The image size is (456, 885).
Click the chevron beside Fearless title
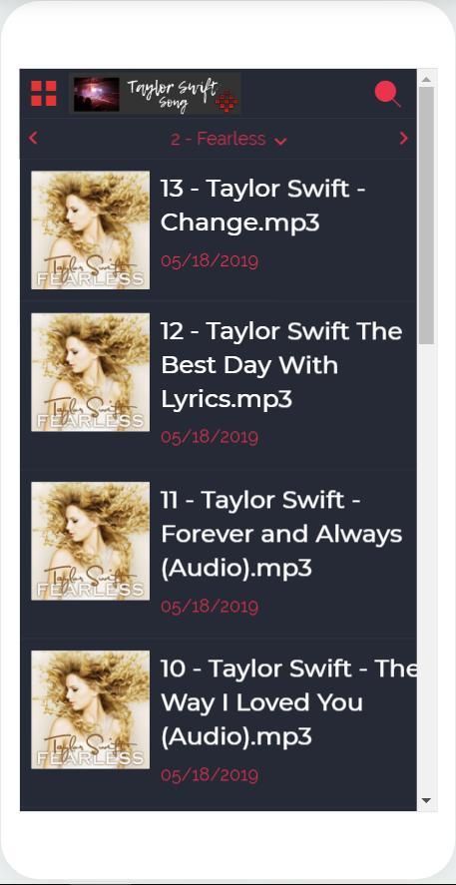[x=280, y=141]
